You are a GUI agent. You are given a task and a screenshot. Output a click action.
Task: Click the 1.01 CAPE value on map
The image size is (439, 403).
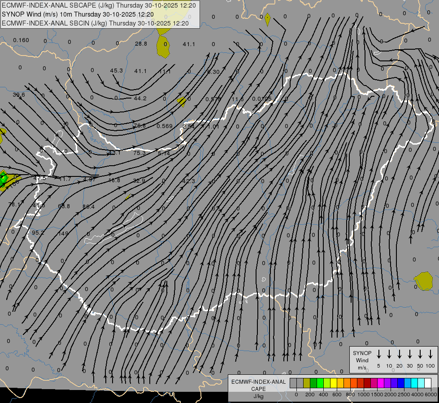[x=213, y=126]
